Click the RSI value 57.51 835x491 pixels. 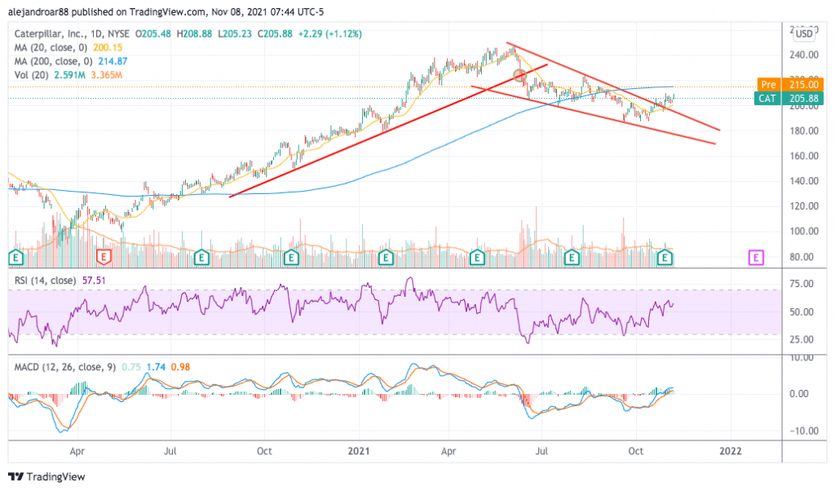pos(94,280)
